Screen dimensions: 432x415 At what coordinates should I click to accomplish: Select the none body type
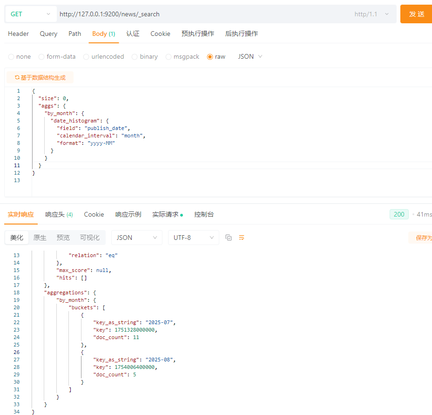point(20,56)
